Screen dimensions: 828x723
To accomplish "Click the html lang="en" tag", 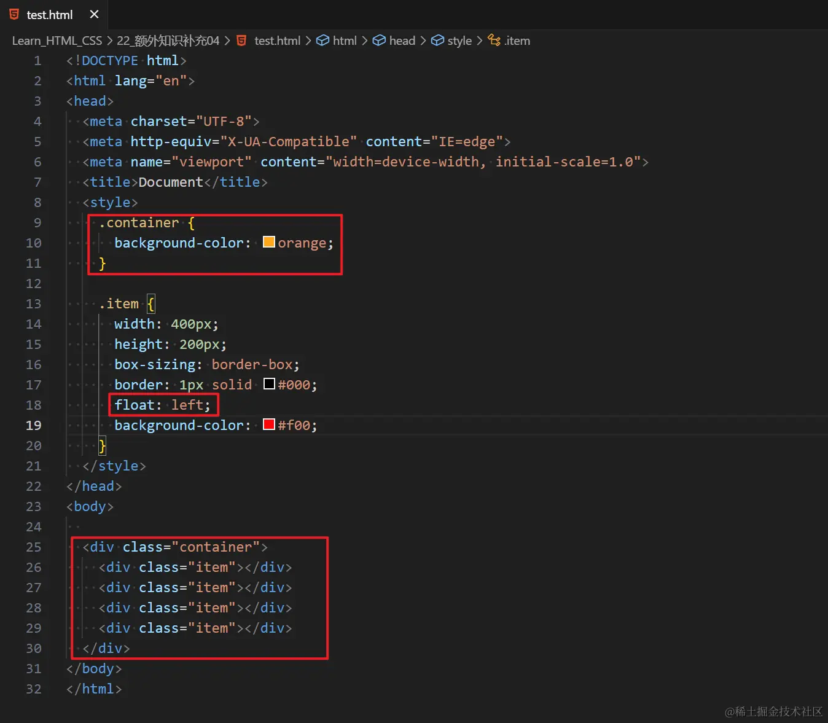I will pyautogui.click(x=130, y=80).
